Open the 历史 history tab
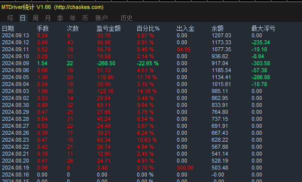302x182 pixels. 126,18
